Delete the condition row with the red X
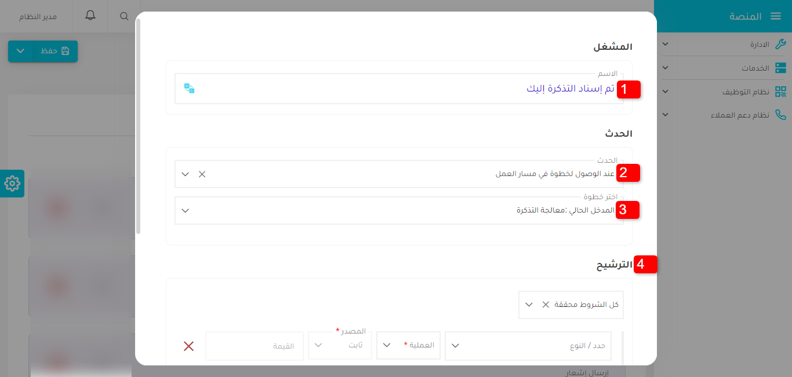The image size is (792, 377). pyautogui.click(x=188, y=346)
